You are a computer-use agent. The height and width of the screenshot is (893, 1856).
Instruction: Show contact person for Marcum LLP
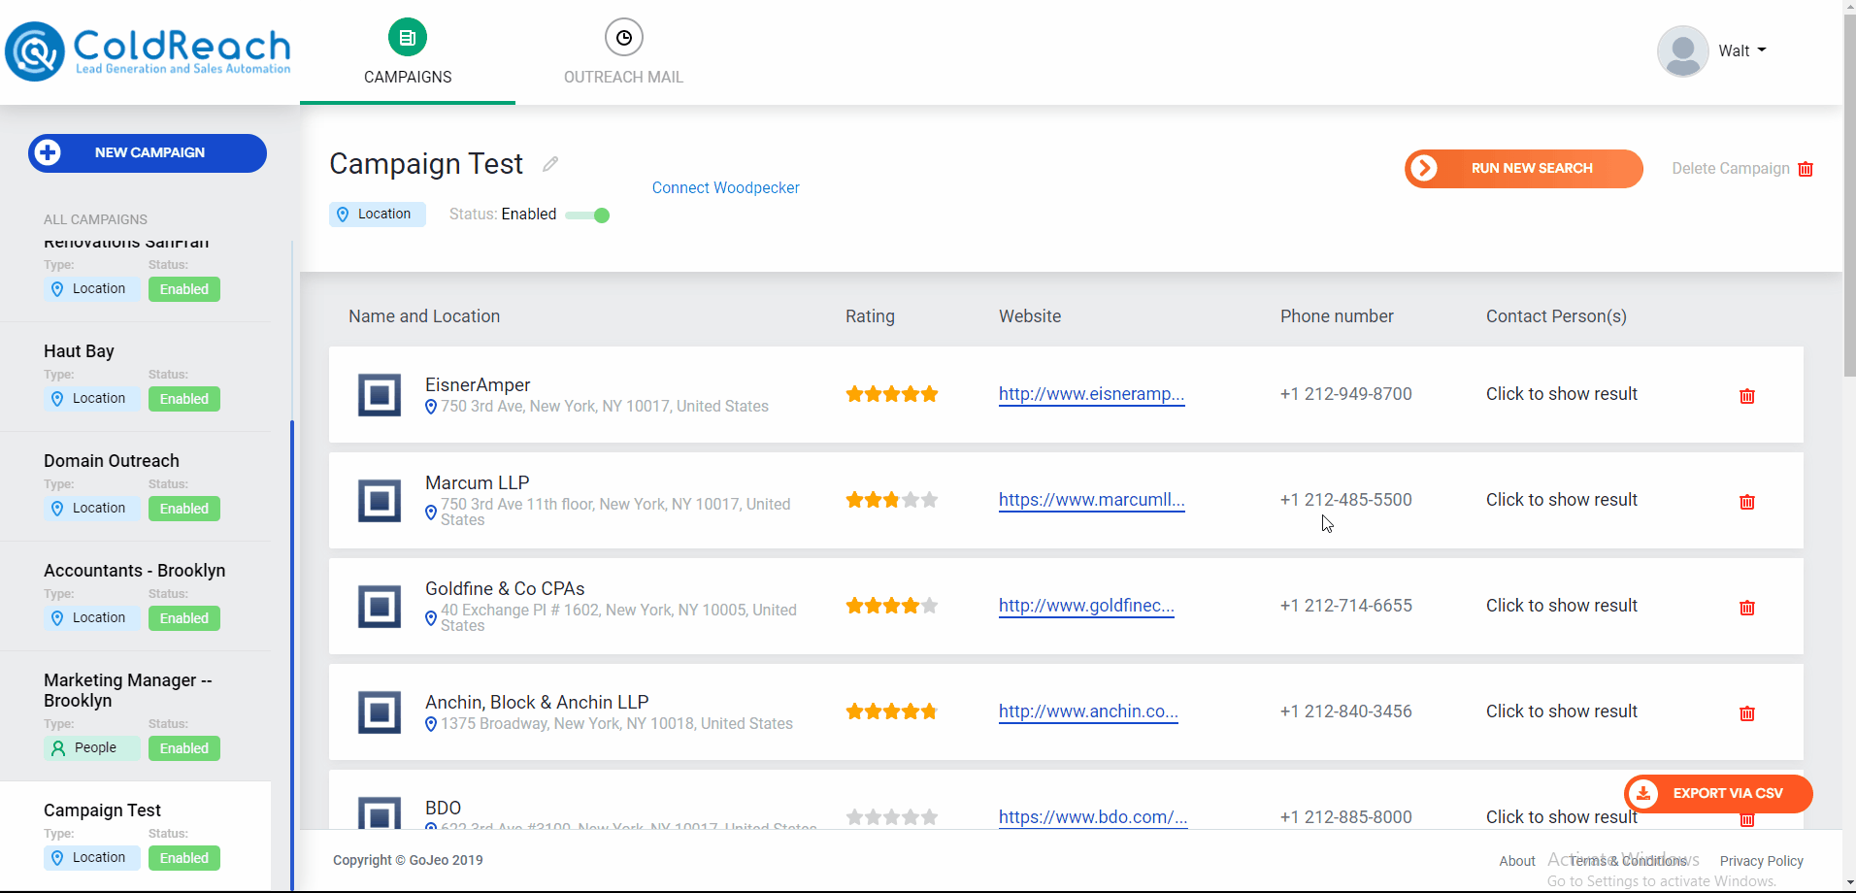(1561, 500)
